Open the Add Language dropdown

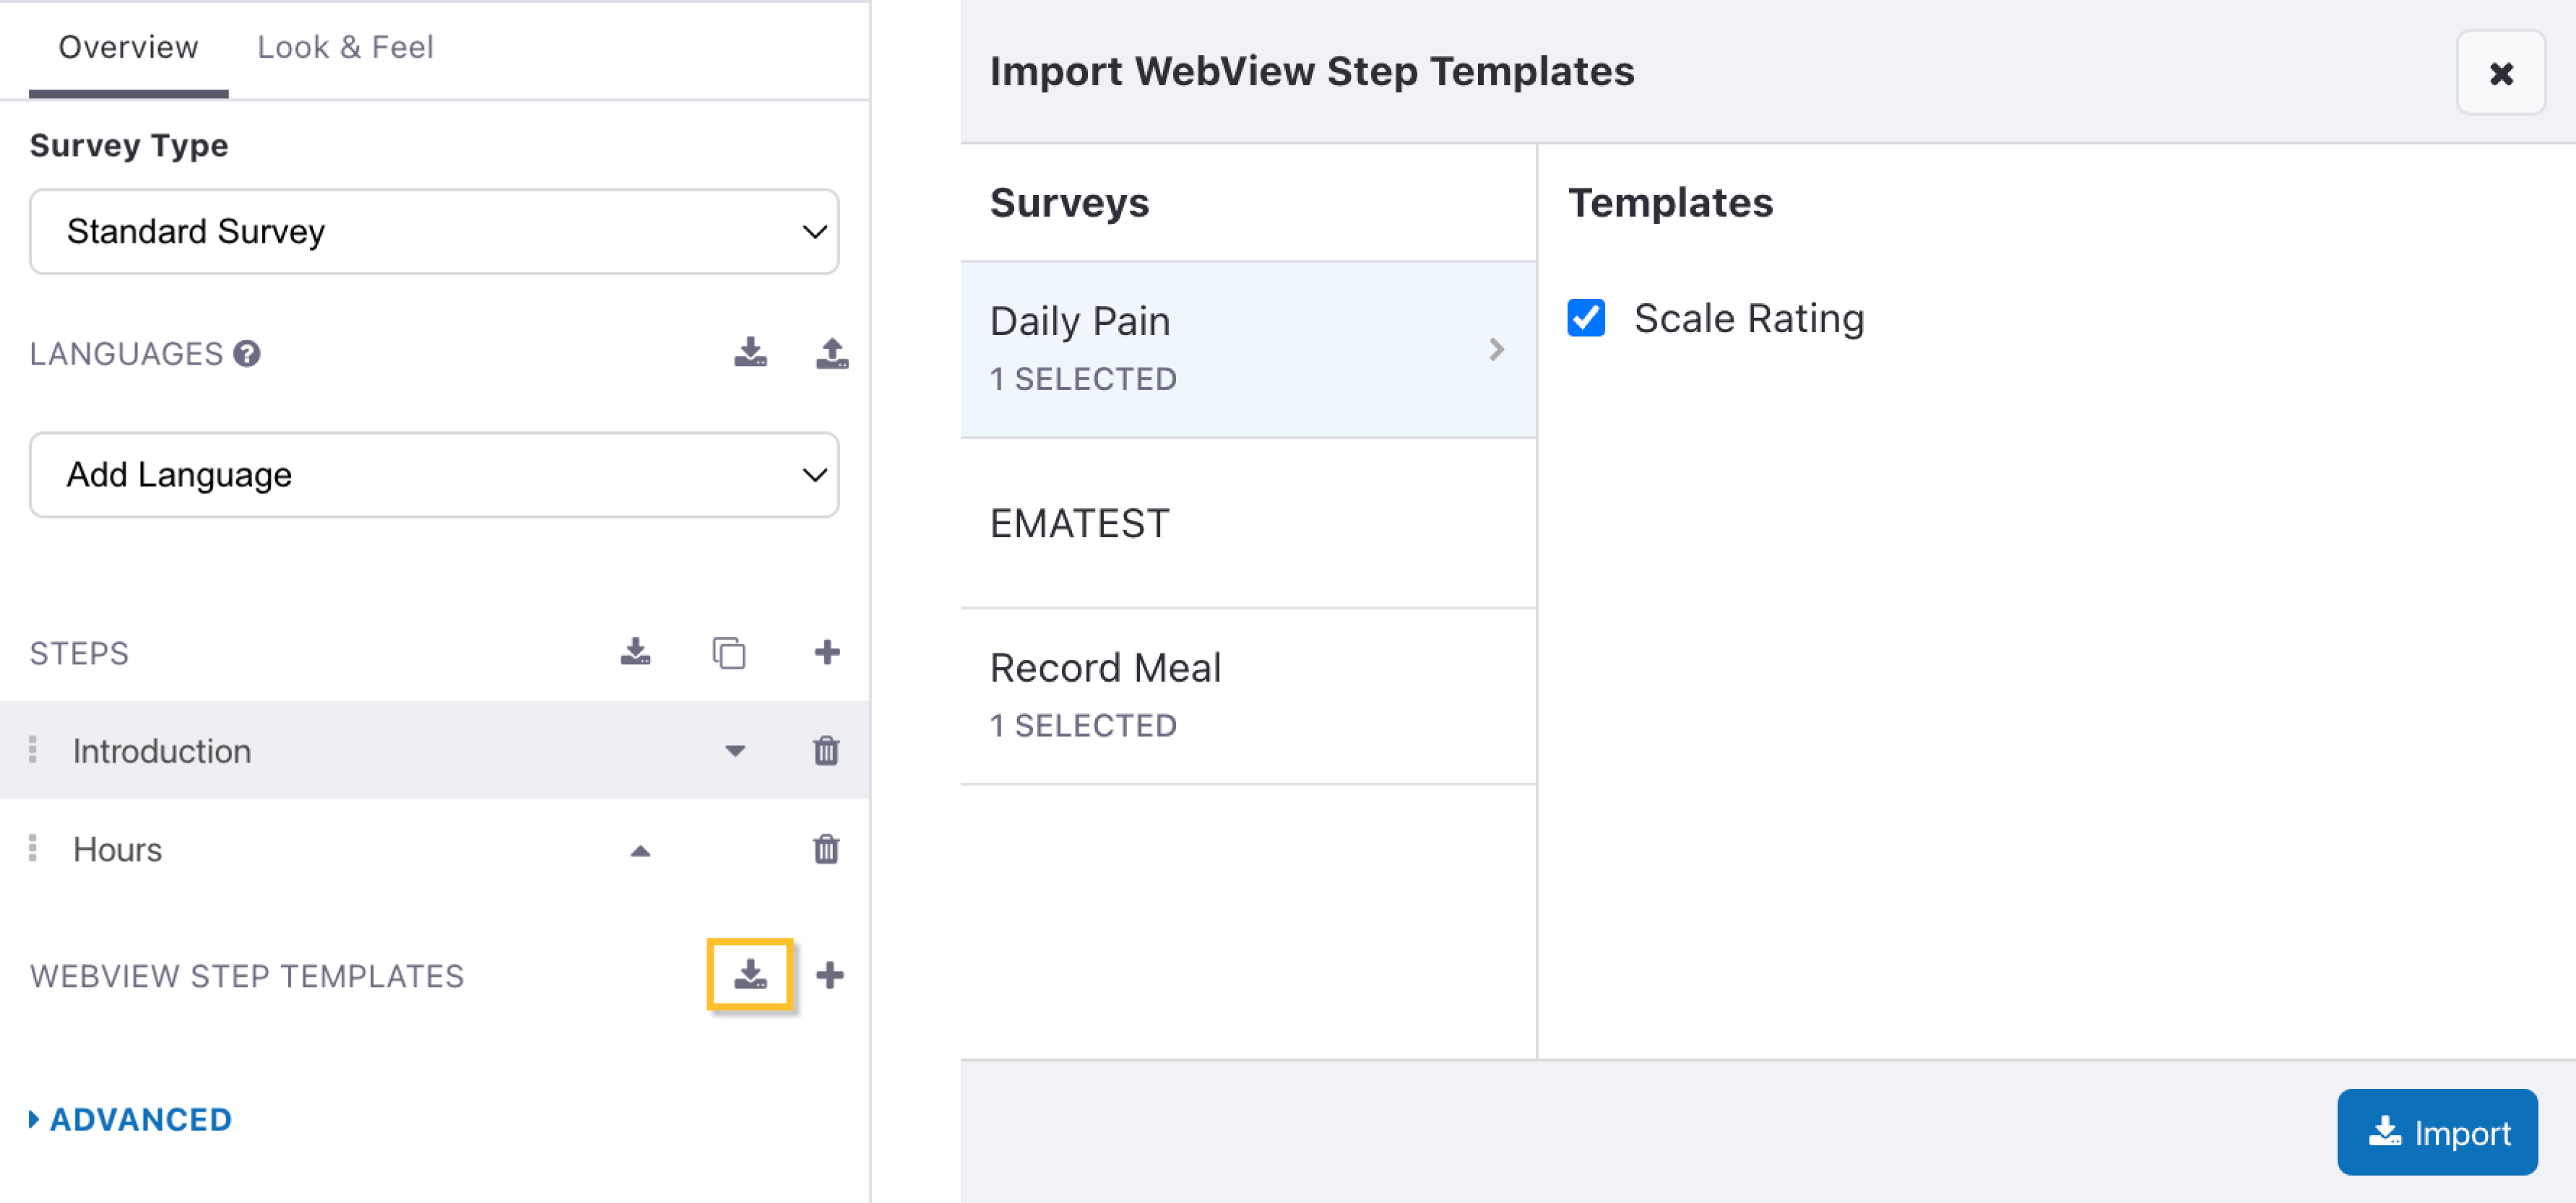434,474
